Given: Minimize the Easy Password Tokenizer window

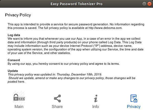Looking at the screenshot, I should click(145, 4).
